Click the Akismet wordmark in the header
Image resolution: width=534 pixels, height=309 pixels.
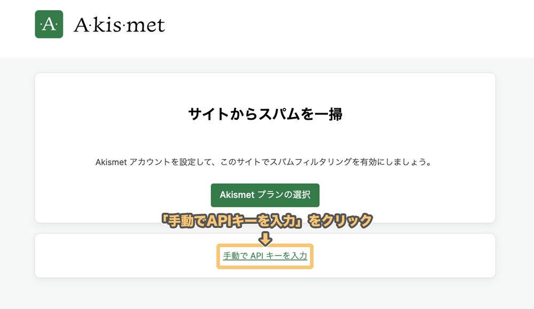(120, 25)
